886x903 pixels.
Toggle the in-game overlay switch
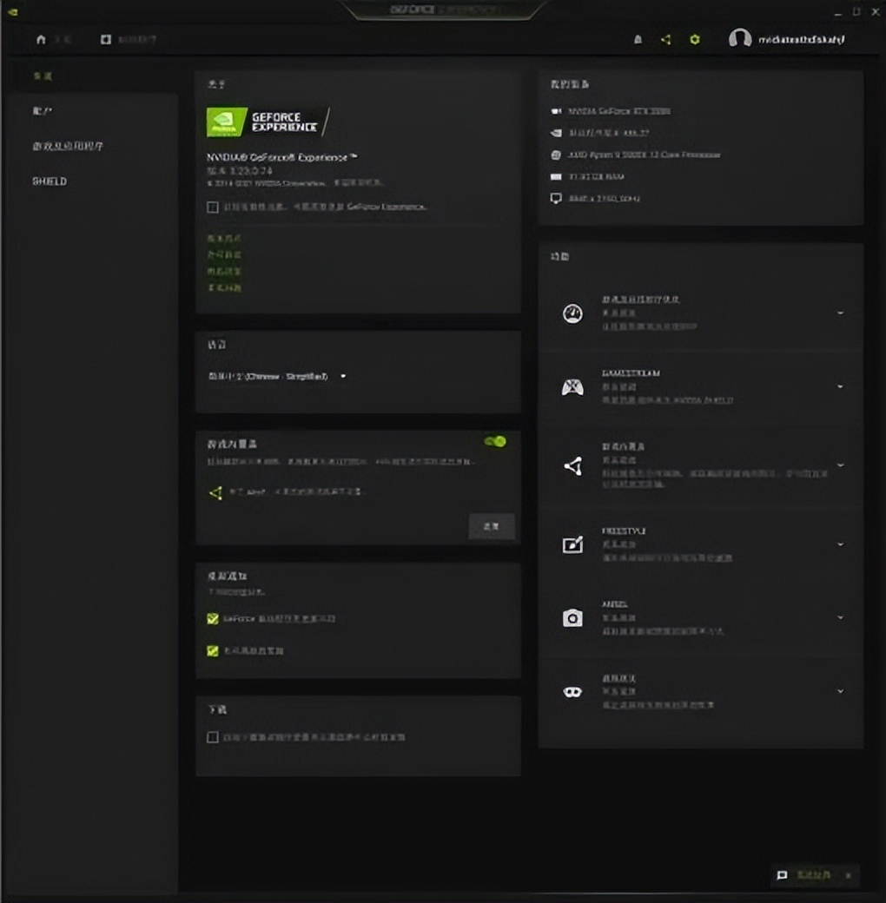(x=495, y=442)
